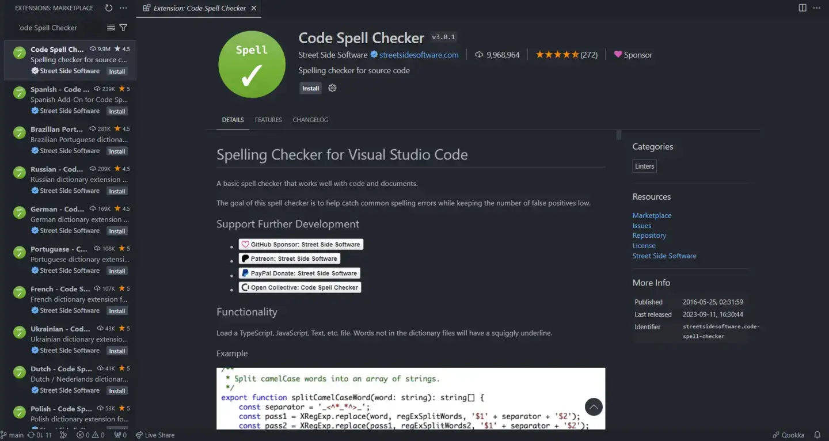829x441 pixels.
Task: Install the German dictionary extension
Action: click(x=117, y=231)
